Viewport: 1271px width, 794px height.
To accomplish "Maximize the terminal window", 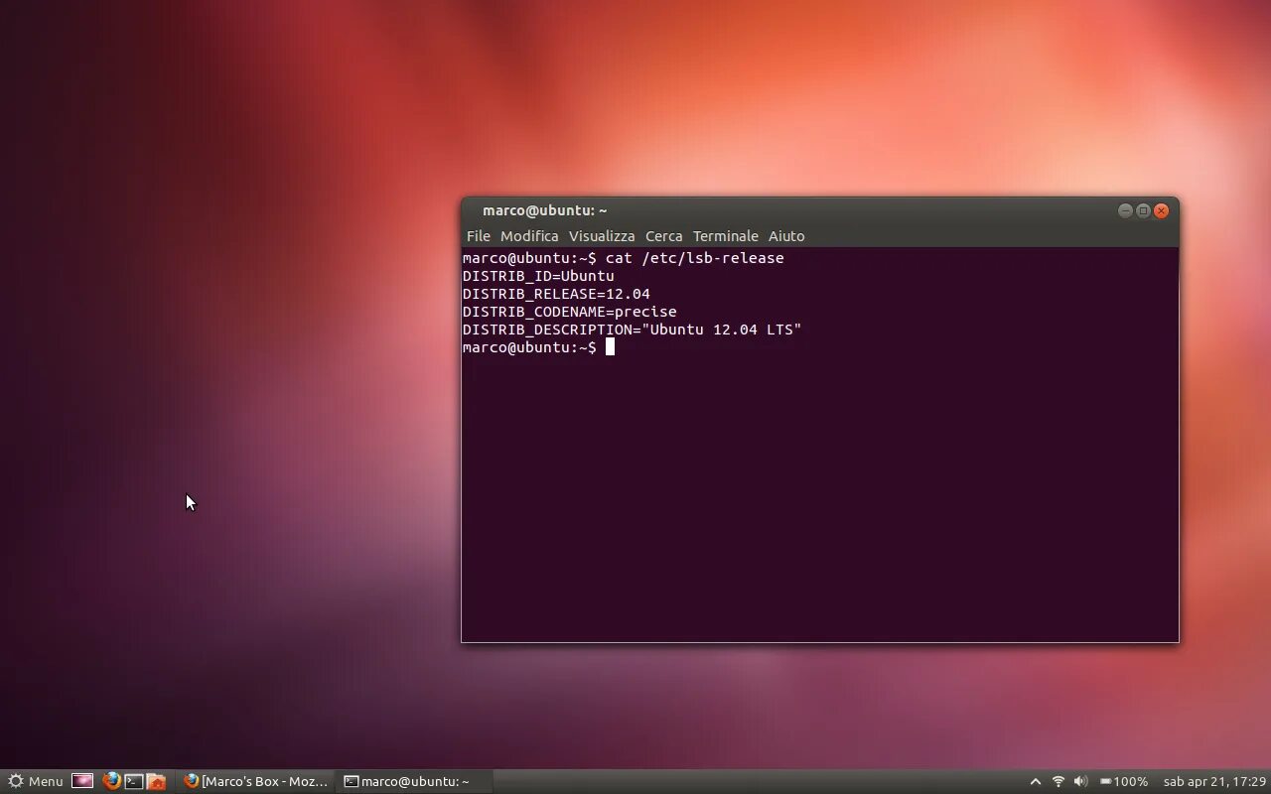I will (1143, 210).
